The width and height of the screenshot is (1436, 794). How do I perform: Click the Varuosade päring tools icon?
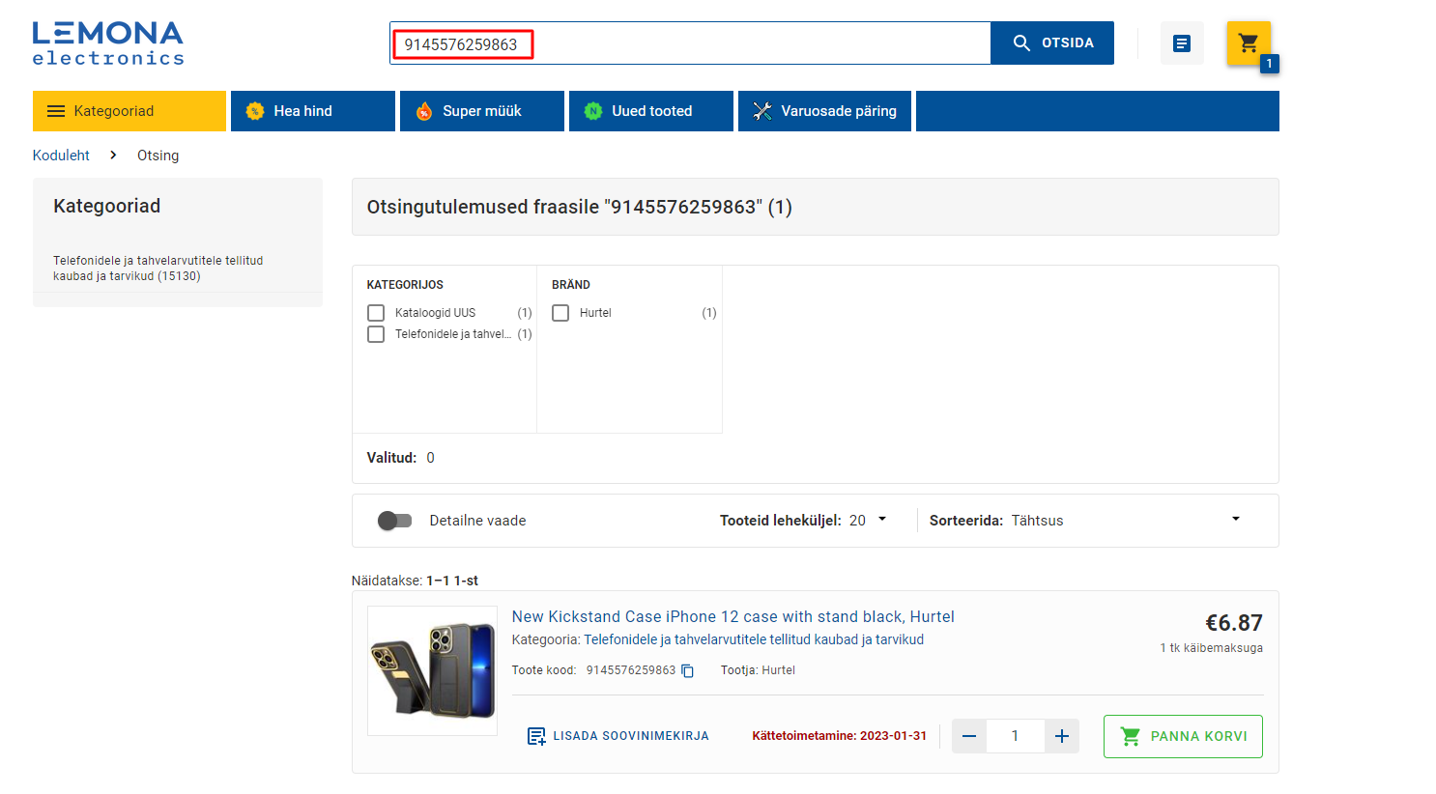[762, 111]
